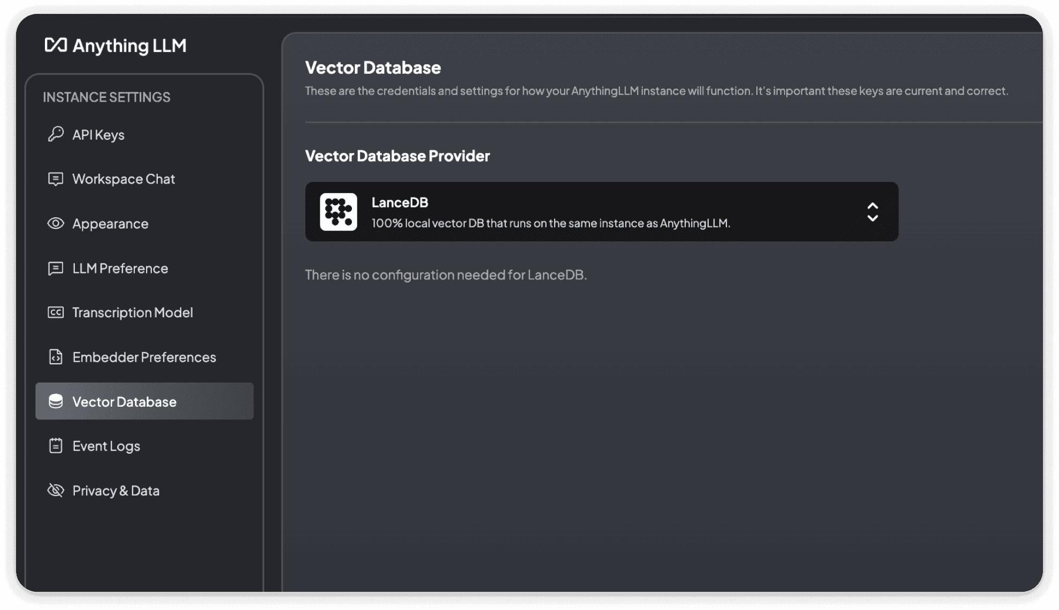Click the Event Logs notepad icon

(56, 446)
